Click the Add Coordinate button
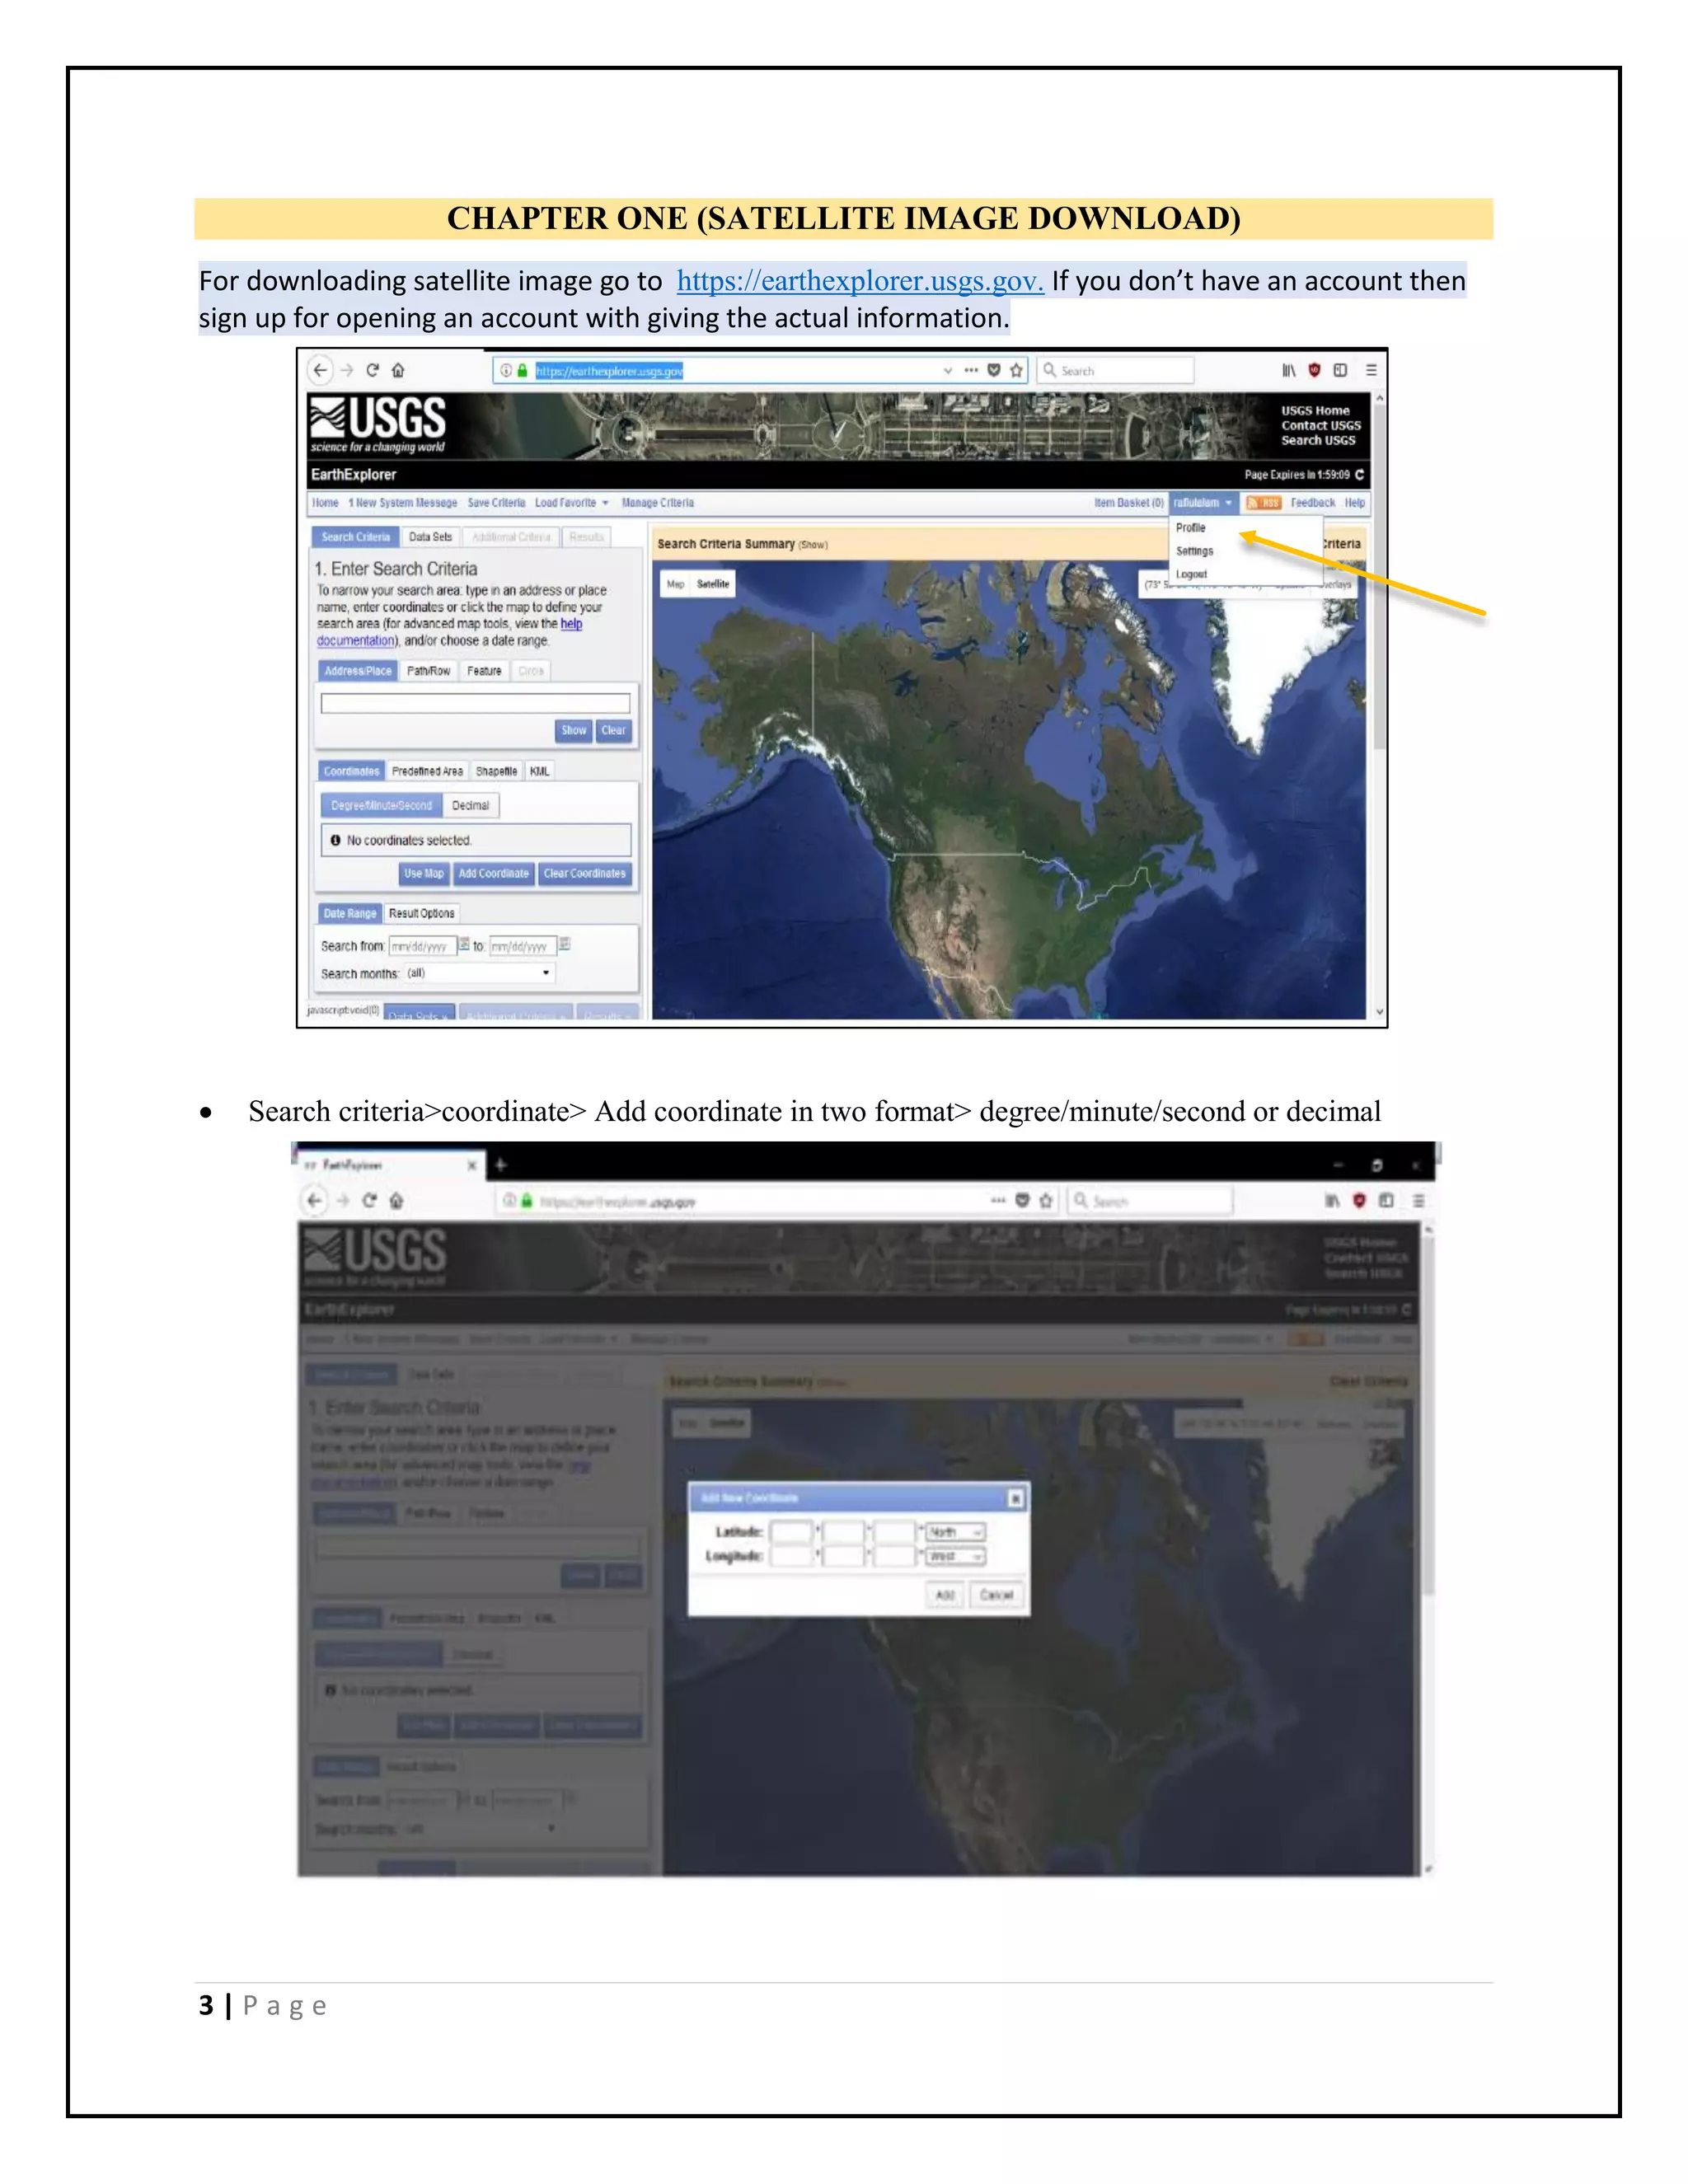 493,873
